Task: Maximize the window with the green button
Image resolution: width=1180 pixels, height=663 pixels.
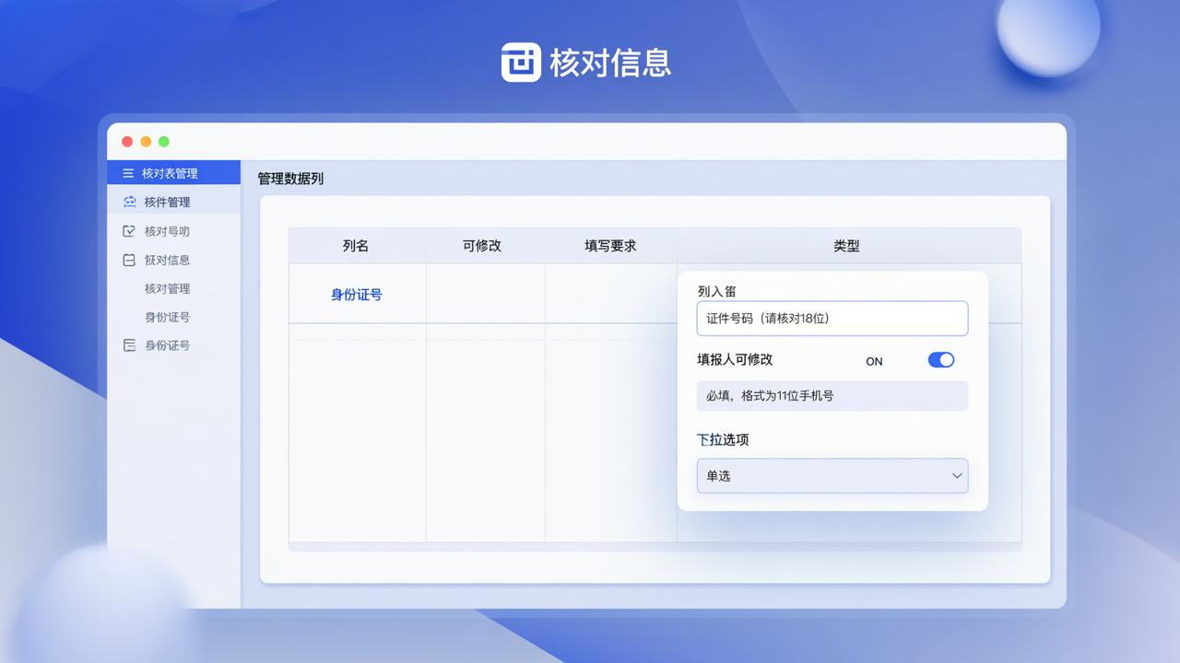Action: 164,142
